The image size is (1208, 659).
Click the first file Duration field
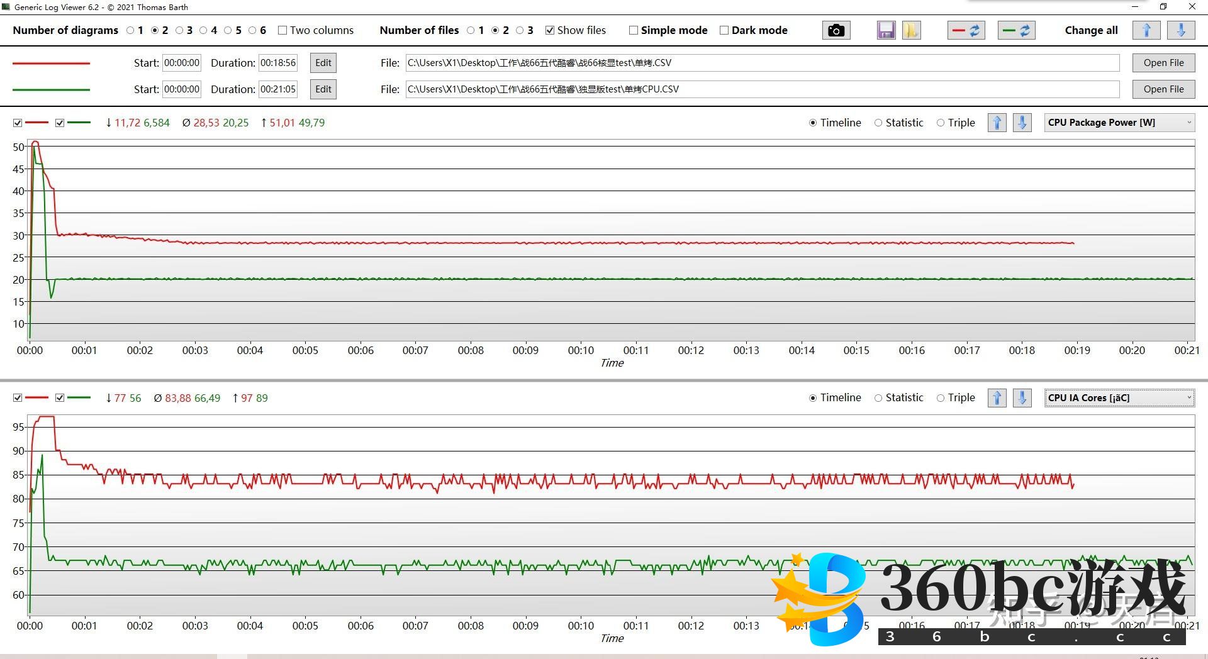pos(277,63)
